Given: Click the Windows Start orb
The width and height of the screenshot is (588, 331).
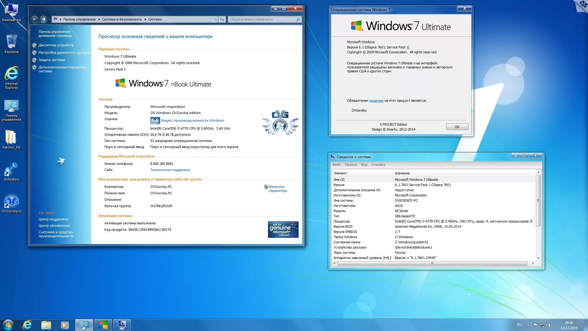Looking at the screenshot, I should point(8,325).
